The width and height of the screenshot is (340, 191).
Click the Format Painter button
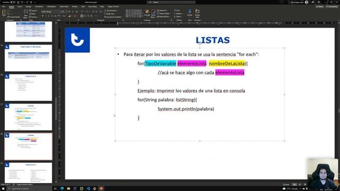click(14, 17)
